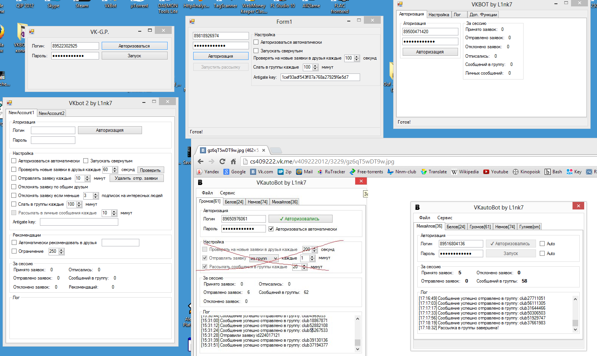597x356 pixels.
Task: Enable 'Автоматически рекомендовать в друзья' checkbox
Action: (x=14, y=243)
